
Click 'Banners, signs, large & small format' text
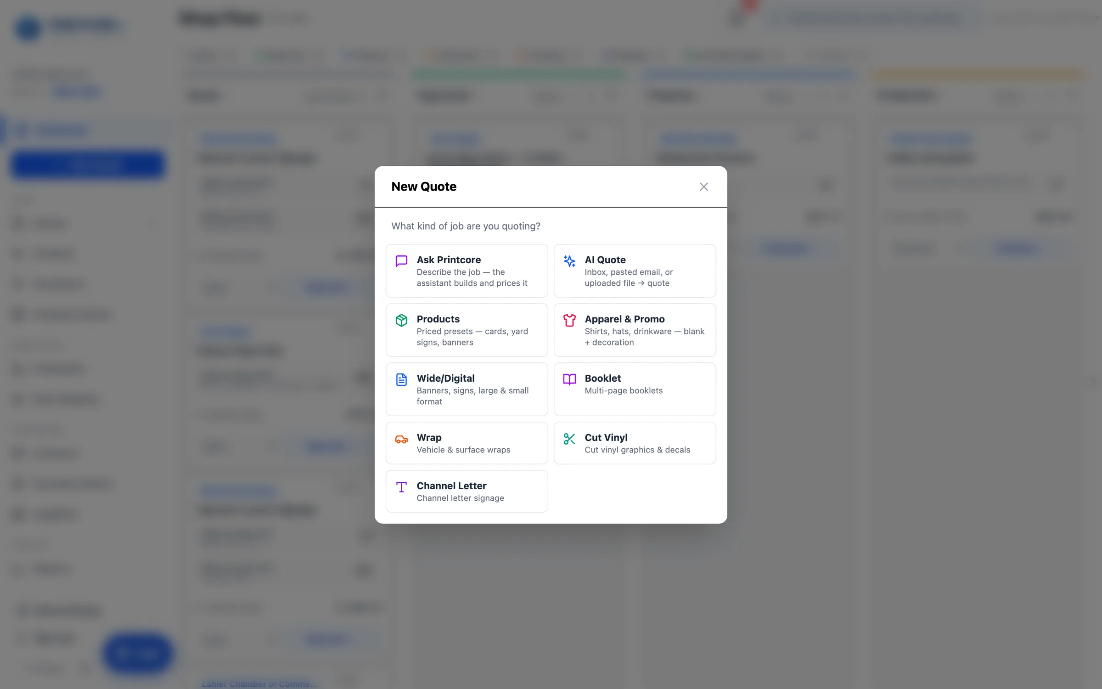tap(472, 396)
